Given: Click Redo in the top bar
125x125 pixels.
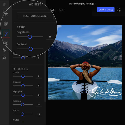Looking at the screenshot, I should (x=61, y=10).
